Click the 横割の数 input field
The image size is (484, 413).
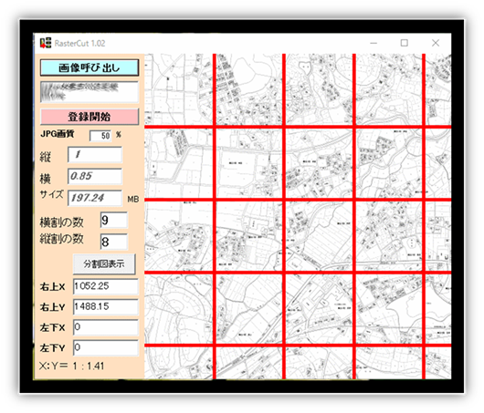tap(113, 220)
